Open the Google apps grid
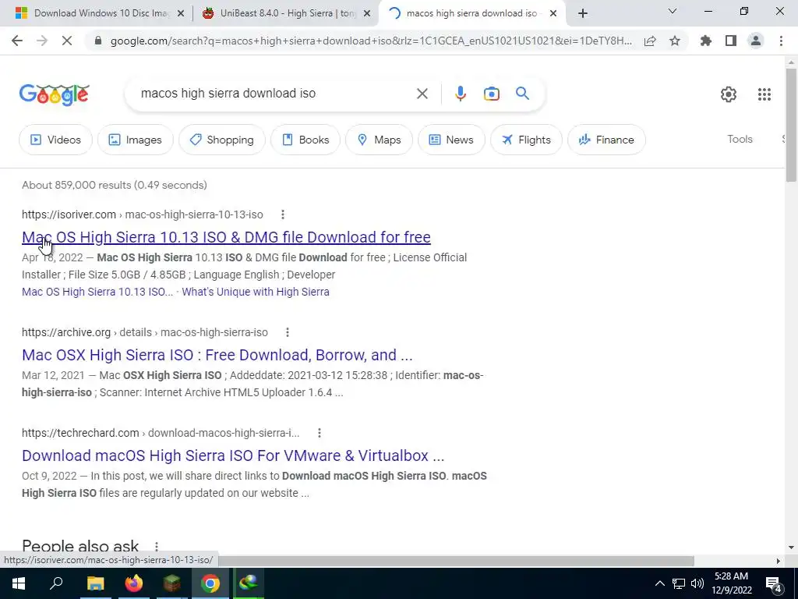Viewport: 798px width, 599px height. click(x=764, y=94)
